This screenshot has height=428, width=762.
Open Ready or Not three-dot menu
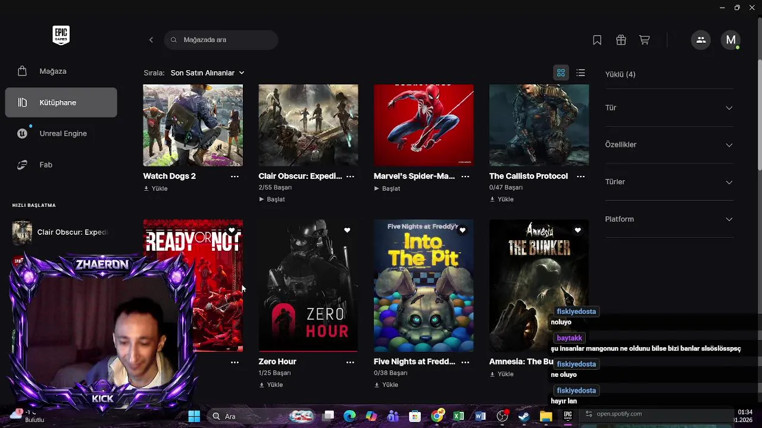[x=235, y=362]
